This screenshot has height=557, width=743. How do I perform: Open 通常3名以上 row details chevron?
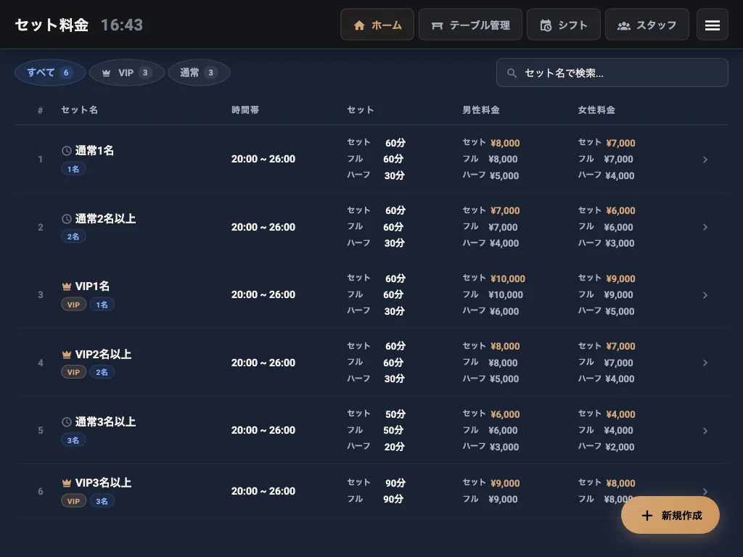click(x=705, y=431)
